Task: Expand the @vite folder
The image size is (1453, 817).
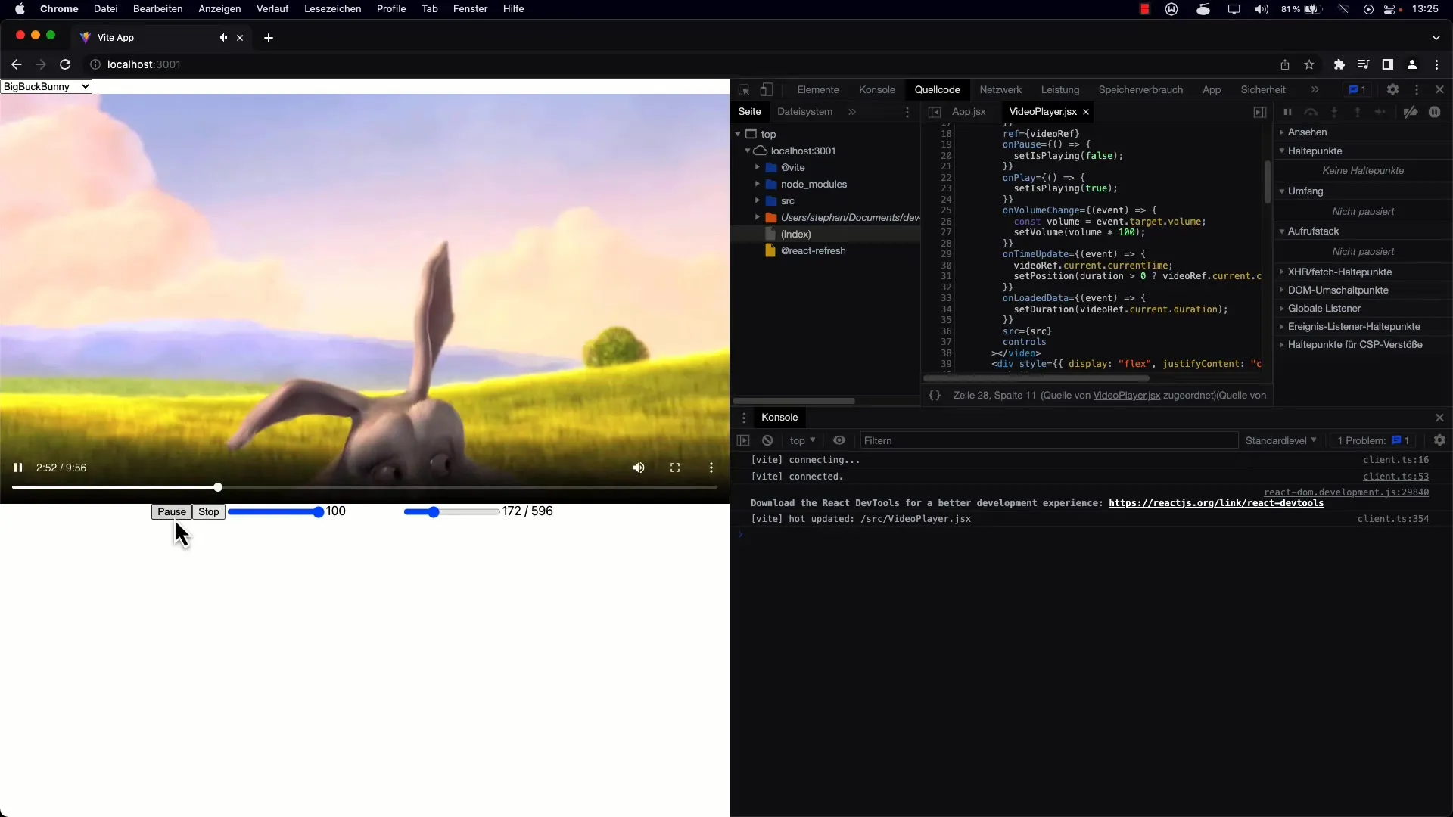Action: pyautogui.click(x=758, y=167)
